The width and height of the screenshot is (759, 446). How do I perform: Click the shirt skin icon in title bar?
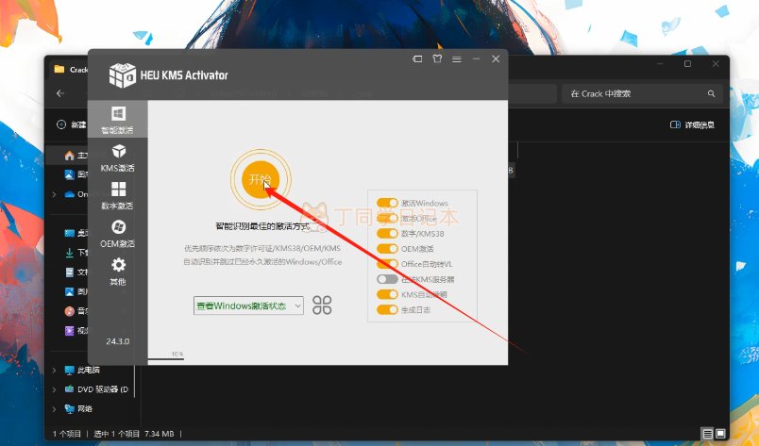point(437,59)
